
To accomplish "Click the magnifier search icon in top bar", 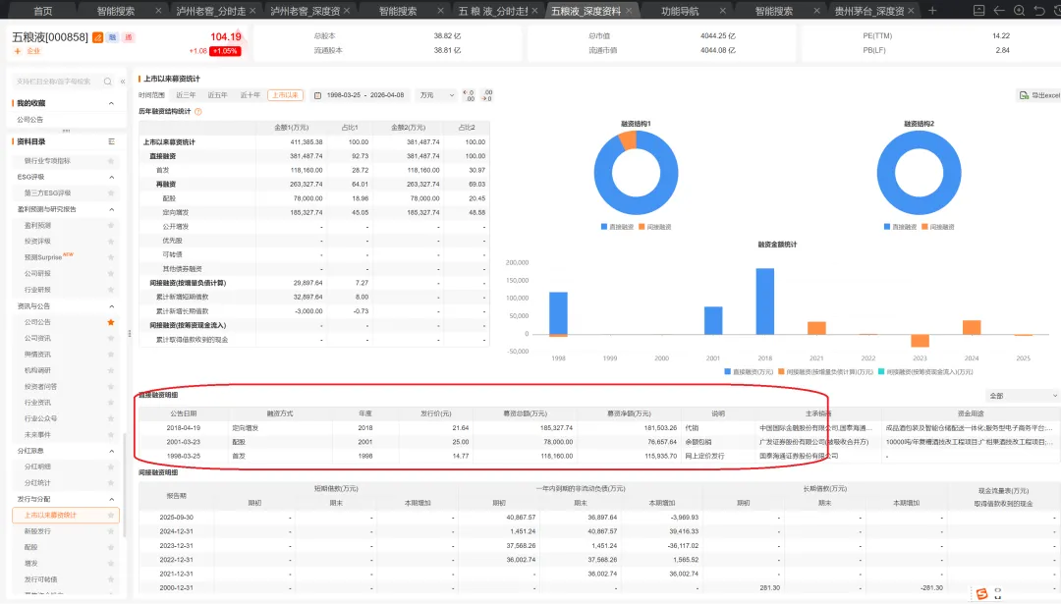I will [1019, 10].
